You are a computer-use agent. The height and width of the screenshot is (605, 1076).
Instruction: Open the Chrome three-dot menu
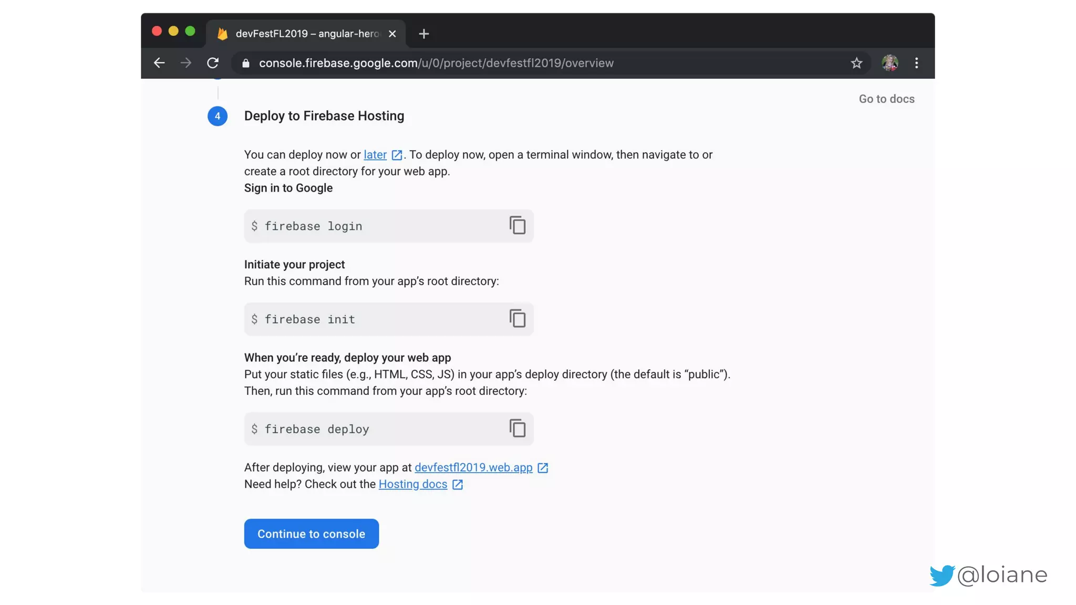click(x=916, y=63)
